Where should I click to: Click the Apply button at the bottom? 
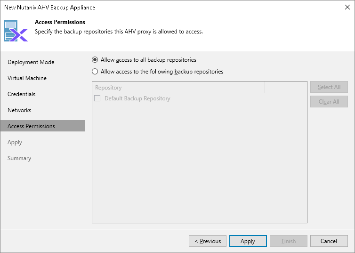point(248,241)
